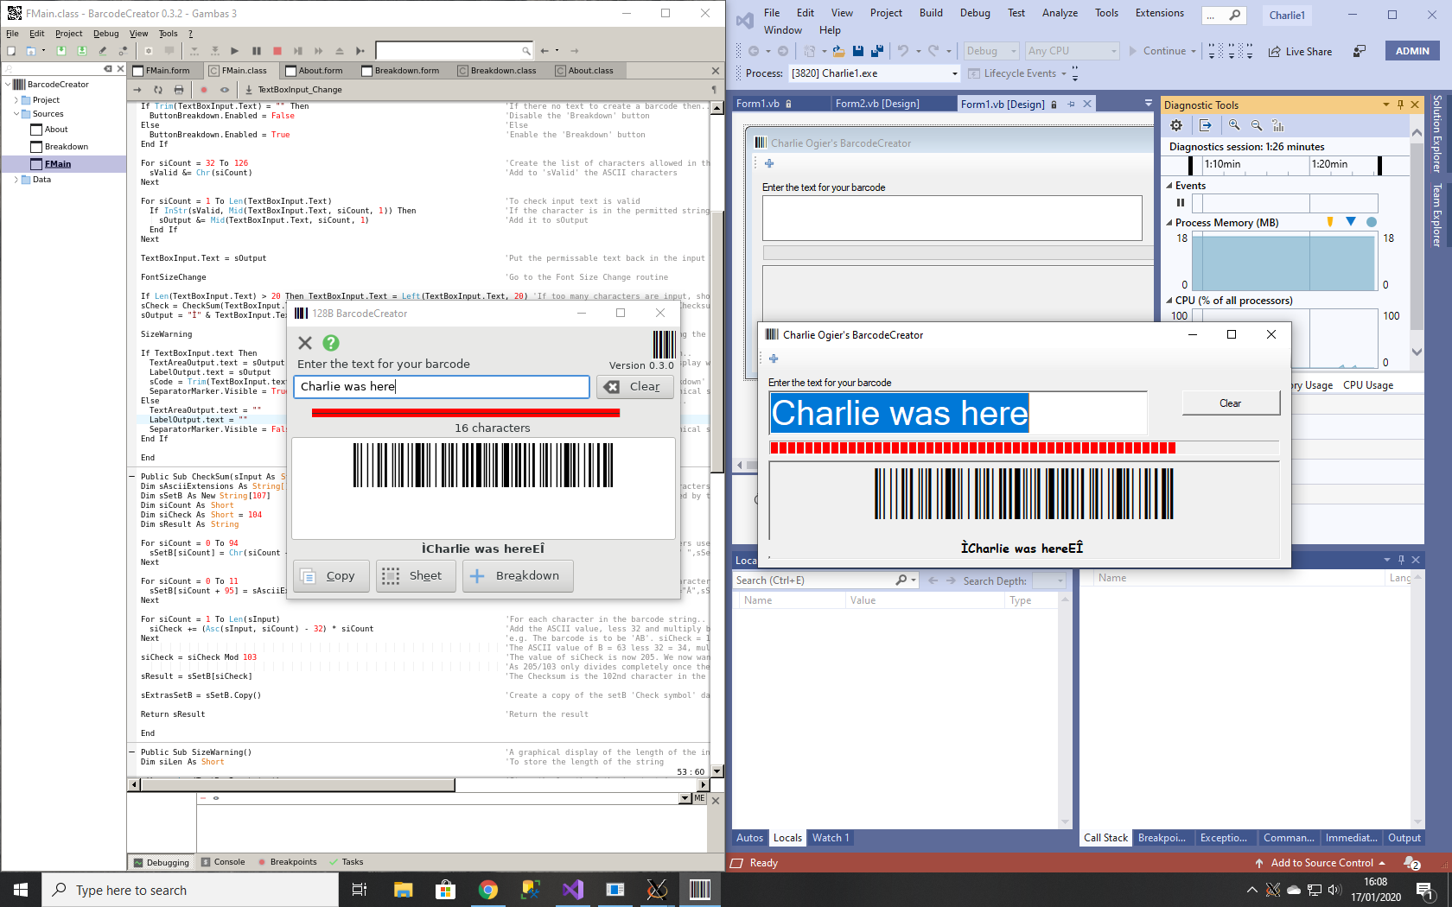
Task: Click Clear in Charlie Ogier's BarcodeCreator window
Action: coord(1231,403)
